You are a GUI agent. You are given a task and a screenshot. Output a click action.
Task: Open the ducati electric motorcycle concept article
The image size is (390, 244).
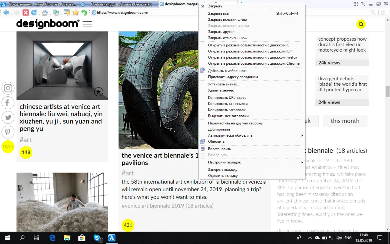342,45
